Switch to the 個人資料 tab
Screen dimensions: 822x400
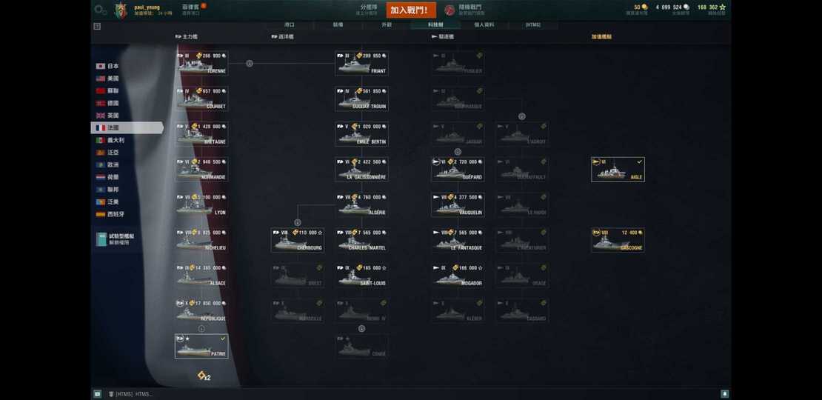click(x=484, y=24)
